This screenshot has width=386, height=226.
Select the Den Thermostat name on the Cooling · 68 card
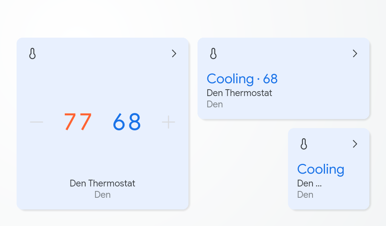tap(239, 93)
